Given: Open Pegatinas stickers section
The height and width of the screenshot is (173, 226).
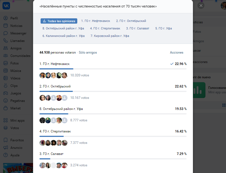Looking at the screenshot, I should click(x=6, y=101).
